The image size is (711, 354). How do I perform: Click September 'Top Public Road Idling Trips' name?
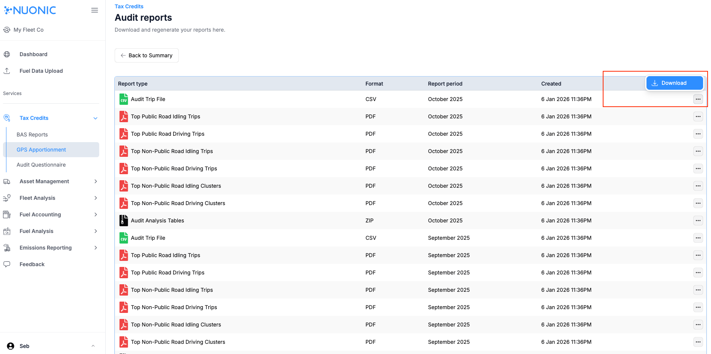(x=166, y=255)
